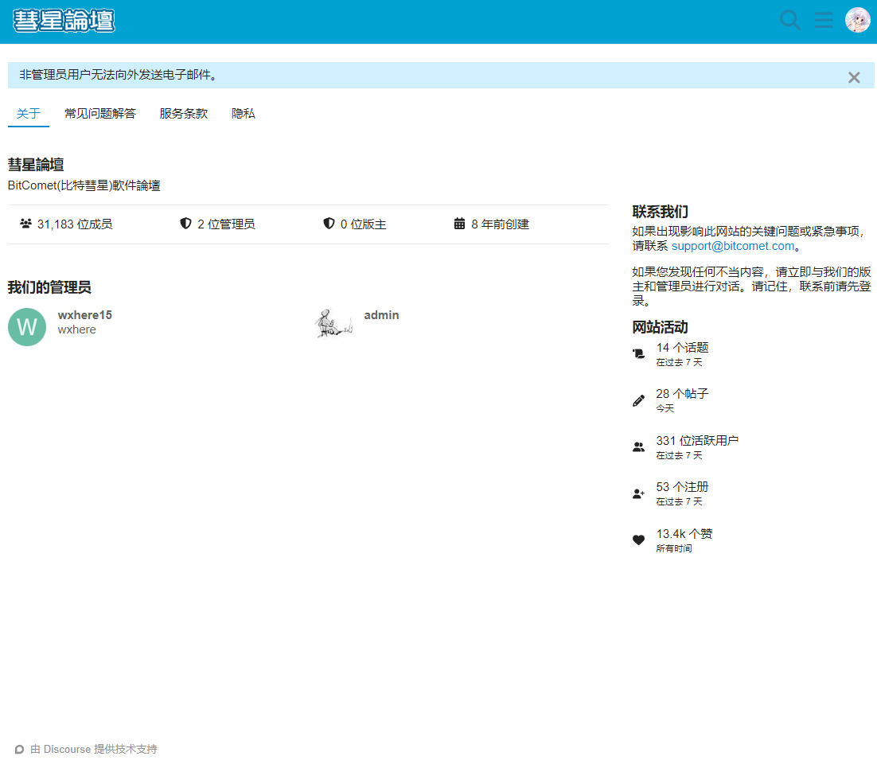The image size is (877, 764).
Task: Click the green W avatar of wxhere15
Action: pyautogui.click(x=27, y=327)
